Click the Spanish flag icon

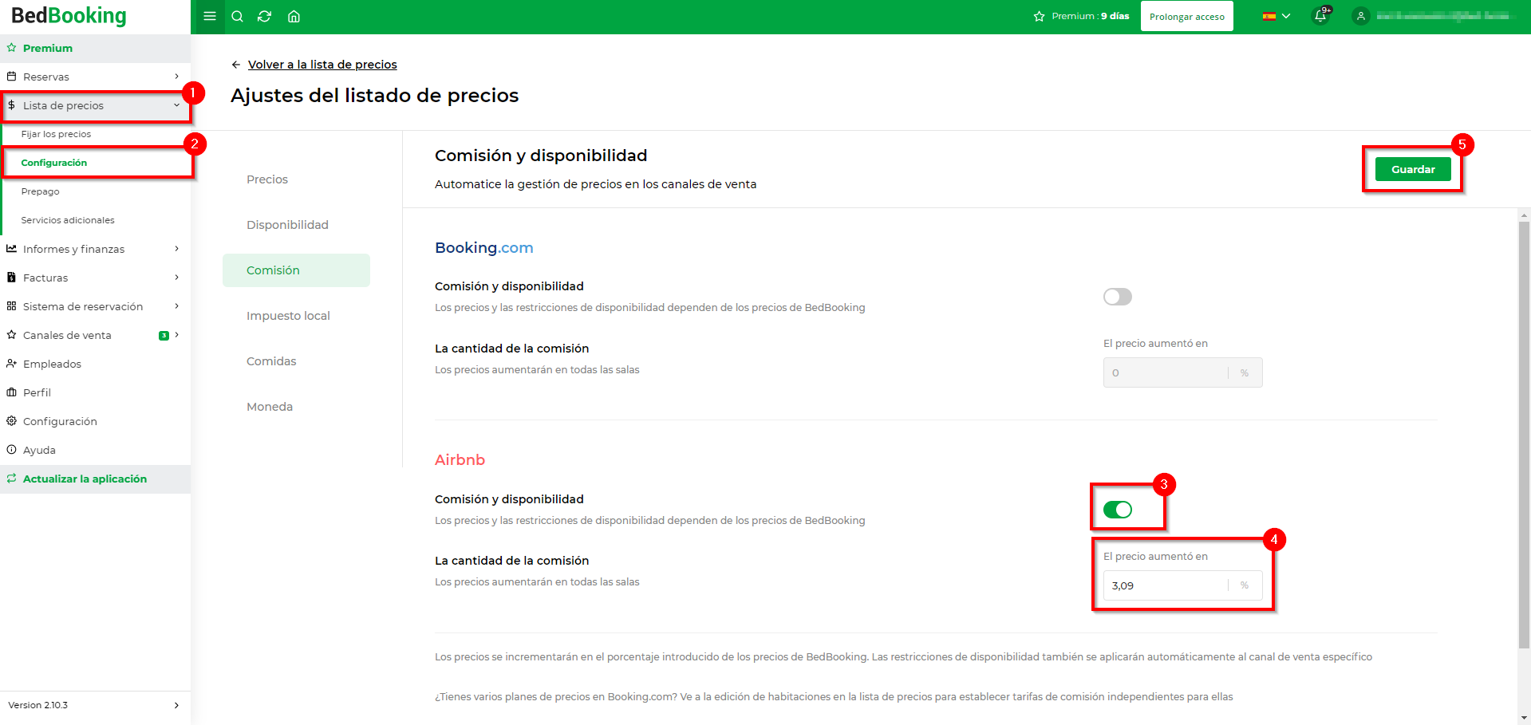[x=1269, y=16]
